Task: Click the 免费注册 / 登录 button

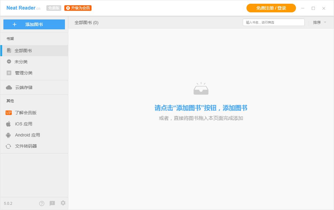Action: point(271,8)
